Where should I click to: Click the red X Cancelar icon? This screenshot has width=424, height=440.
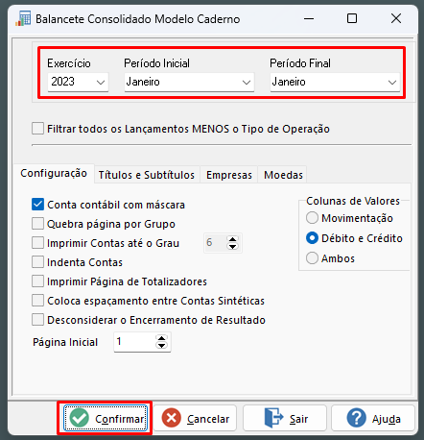point(172,418)
